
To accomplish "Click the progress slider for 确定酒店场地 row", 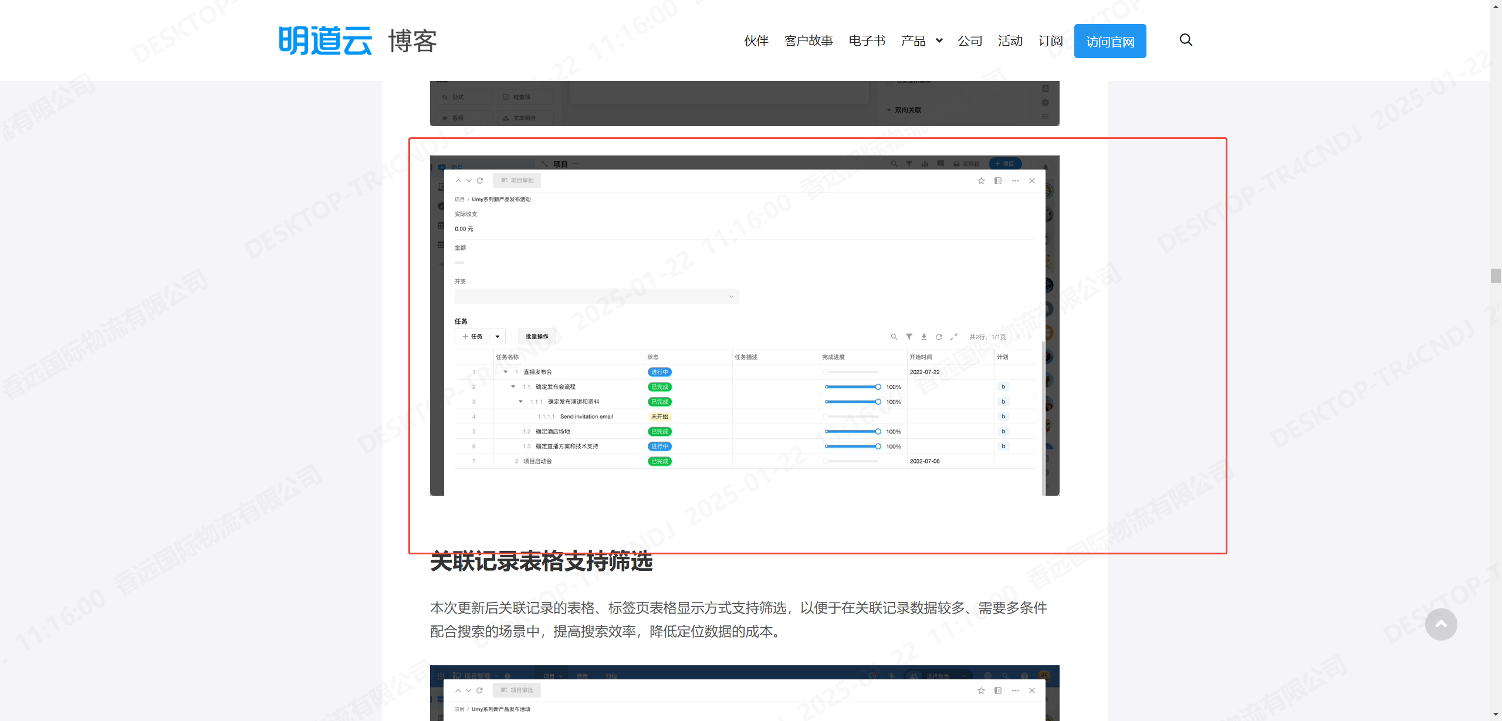I will point(851,431).
